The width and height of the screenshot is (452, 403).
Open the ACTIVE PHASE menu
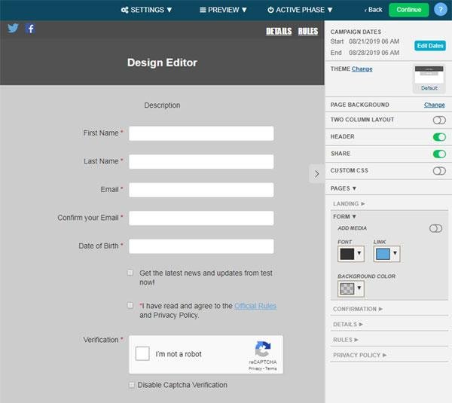300,10
